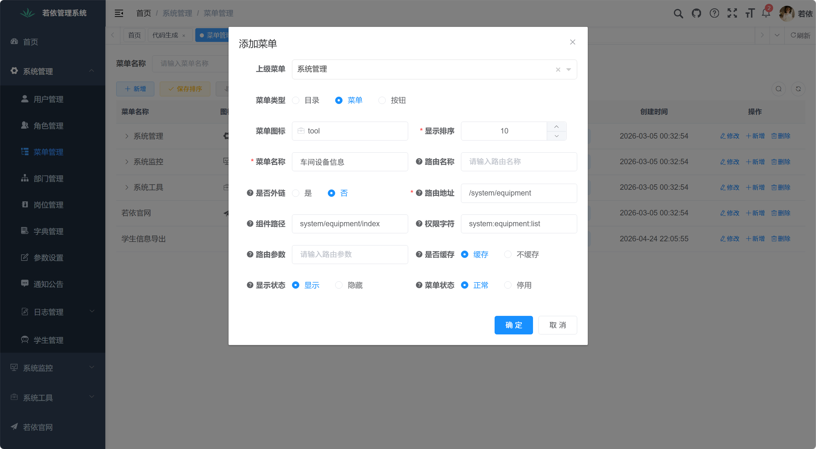Open the font size icon
The height and width of the screenshot is (449, 816).
(x=750, y=13)
